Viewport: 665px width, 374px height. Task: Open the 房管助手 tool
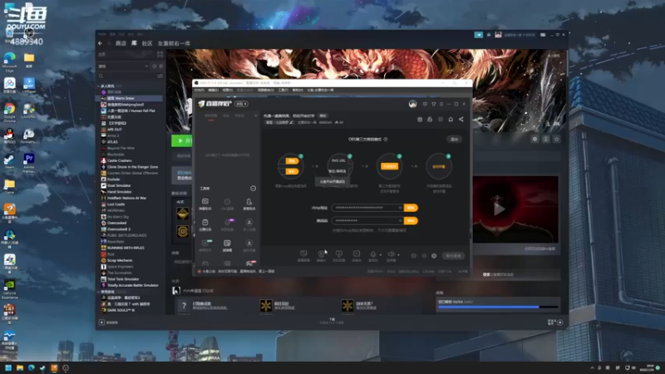coord(249,204)
